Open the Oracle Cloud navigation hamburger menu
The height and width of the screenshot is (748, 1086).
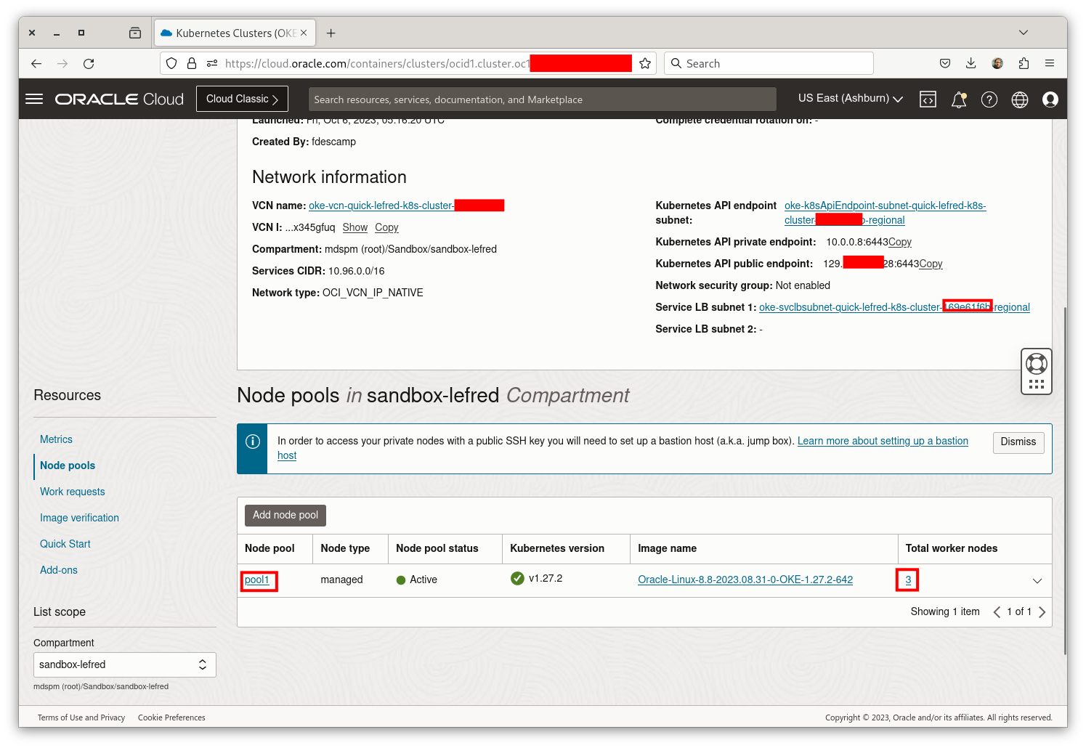[34, 99]
